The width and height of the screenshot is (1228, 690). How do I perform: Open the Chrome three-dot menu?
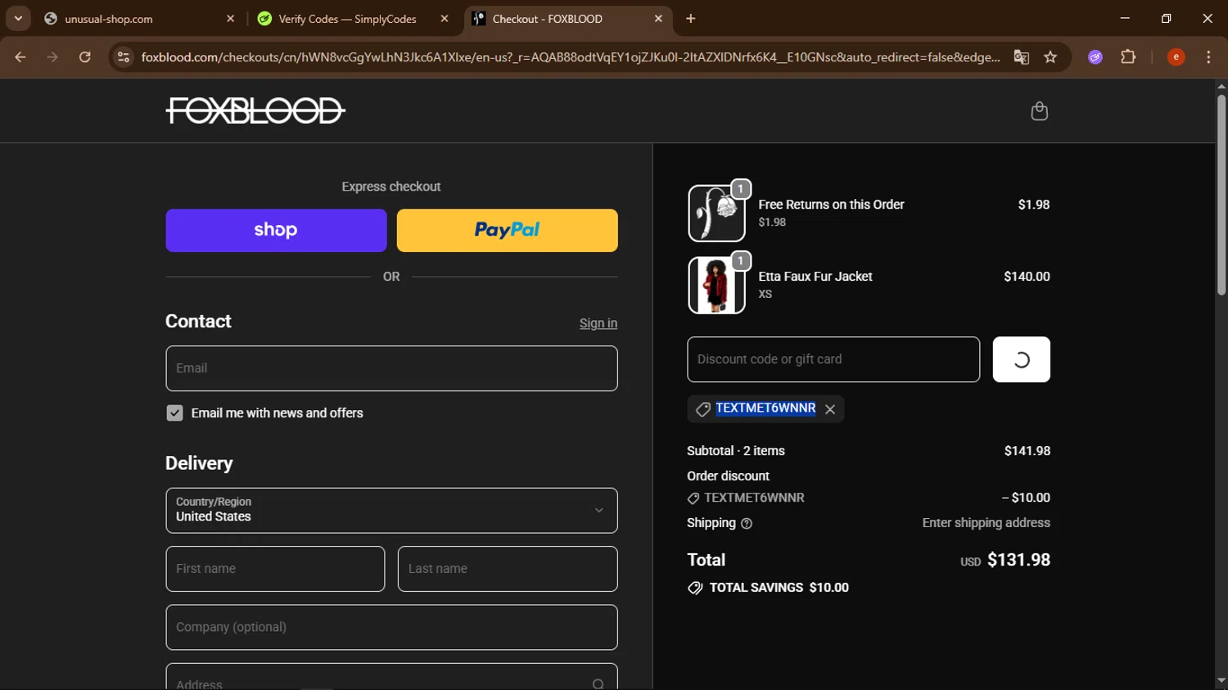coord(1208,57)
